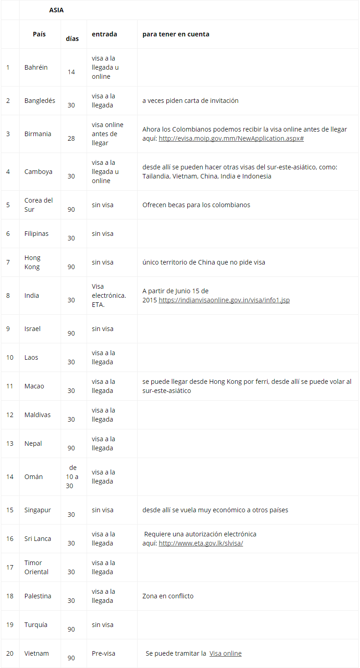Screen dimensions: 360x668
Task: Click the 'Bahréin' country cell
Action: pos(36,67)
